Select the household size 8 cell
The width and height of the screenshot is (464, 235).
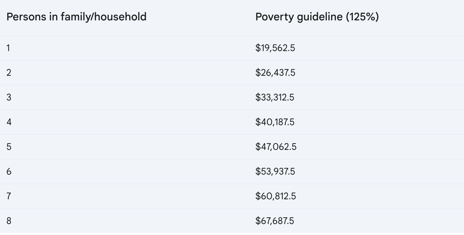pos(9,221)
